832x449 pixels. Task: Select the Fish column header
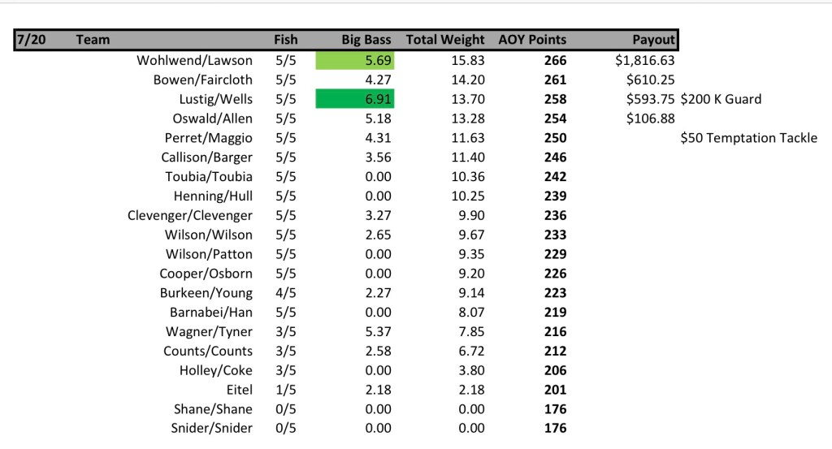pyautogui.click(x=286, y=40)
